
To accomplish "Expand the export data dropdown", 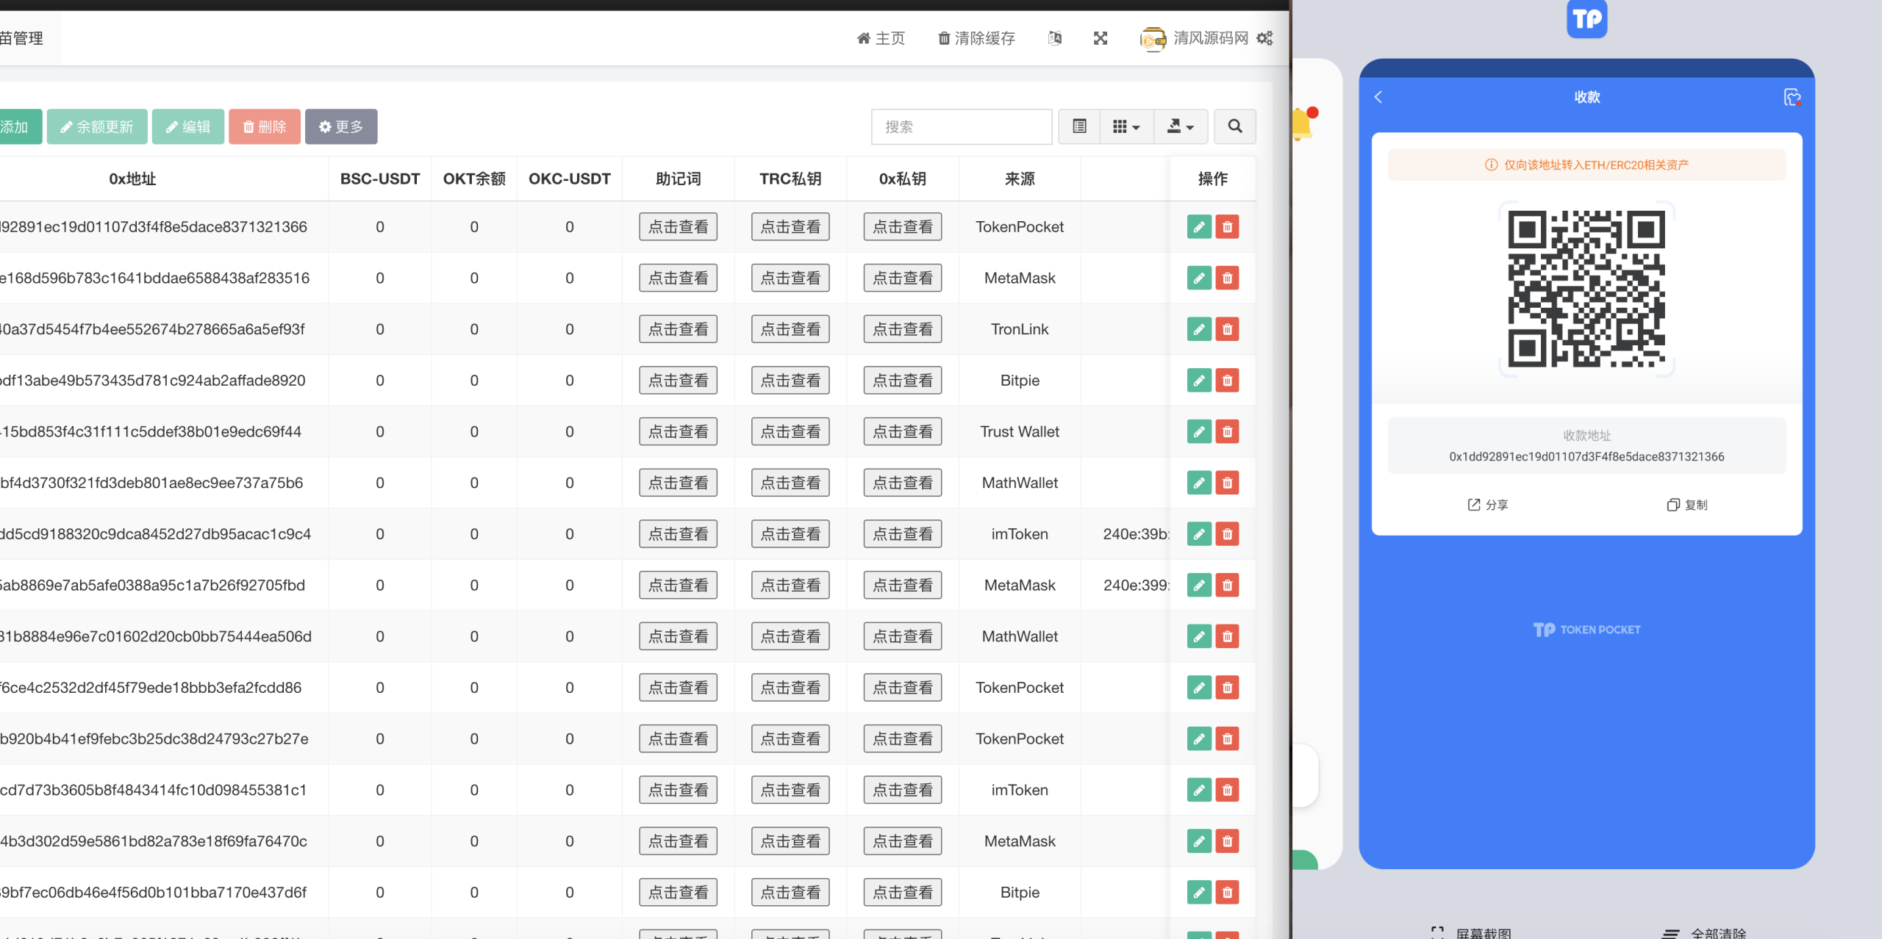I will pos(1180,126).
